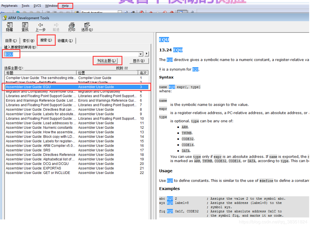Click 'CODE32.' in the type bullet list

coord(188,139)
